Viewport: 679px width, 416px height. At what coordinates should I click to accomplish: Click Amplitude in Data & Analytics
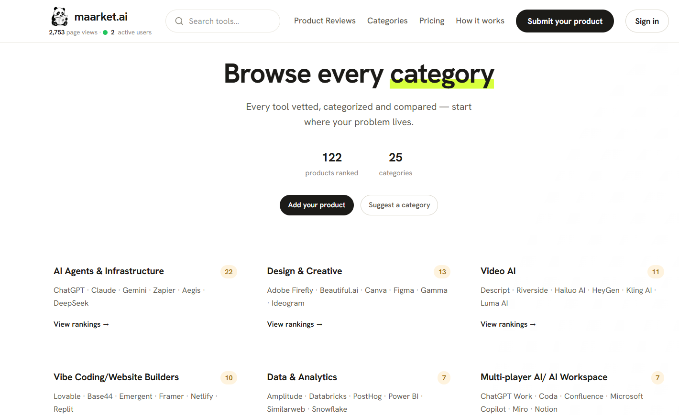(285, 396)
